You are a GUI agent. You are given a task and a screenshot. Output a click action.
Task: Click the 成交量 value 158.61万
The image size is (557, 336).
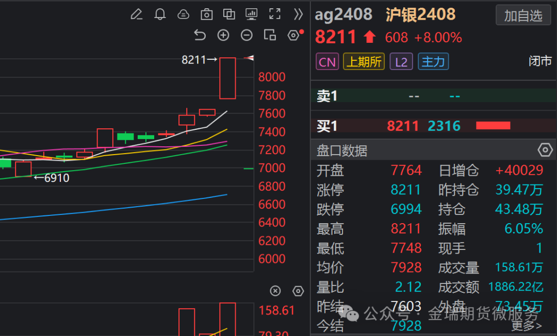(x=519, y=267)
